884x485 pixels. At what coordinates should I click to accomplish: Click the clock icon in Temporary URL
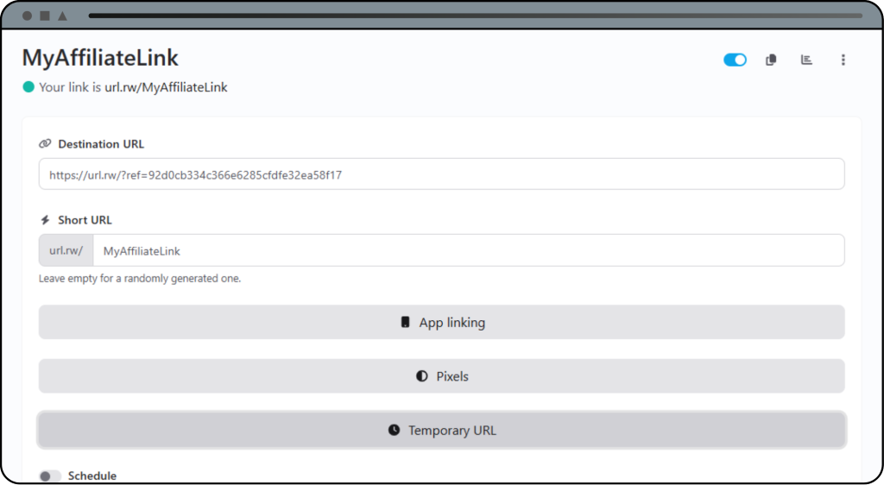point(394,430)
